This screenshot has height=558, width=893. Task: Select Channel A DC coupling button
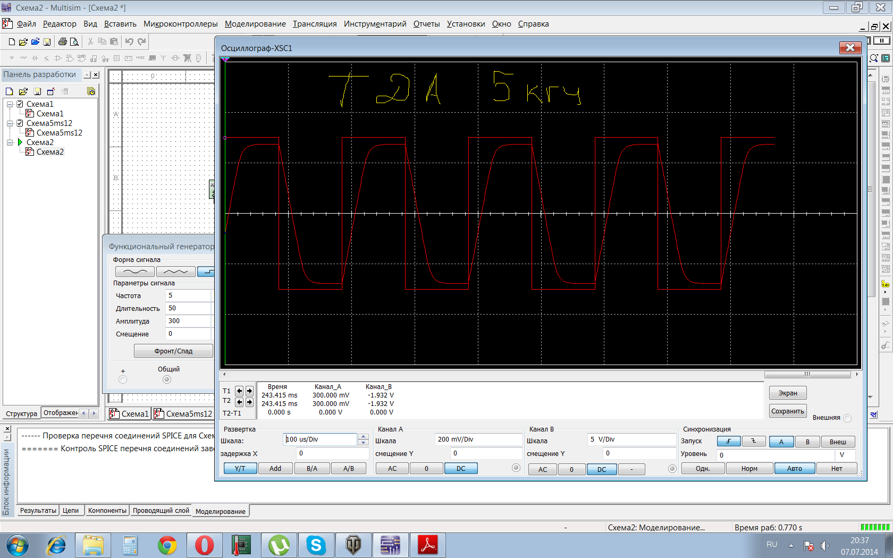point(461,468)
